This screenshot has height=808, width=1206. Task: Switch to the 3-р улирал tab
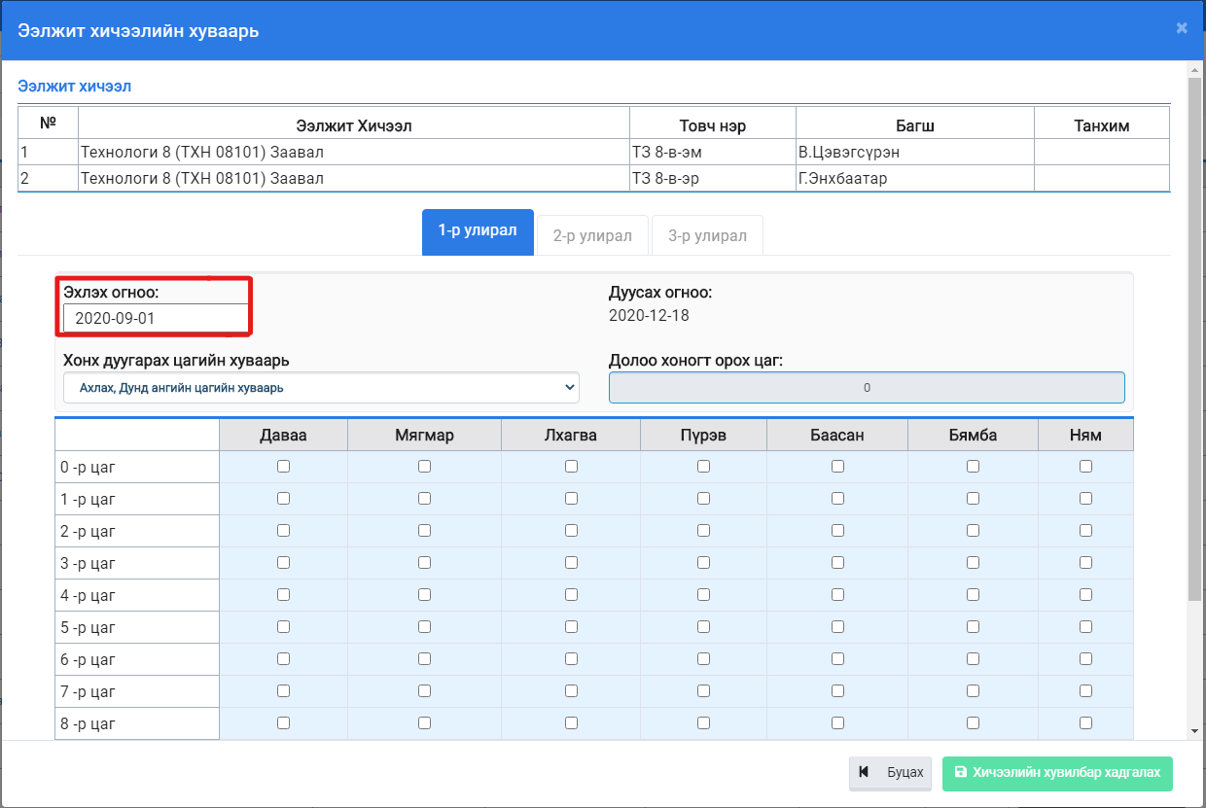pos(707,235)
